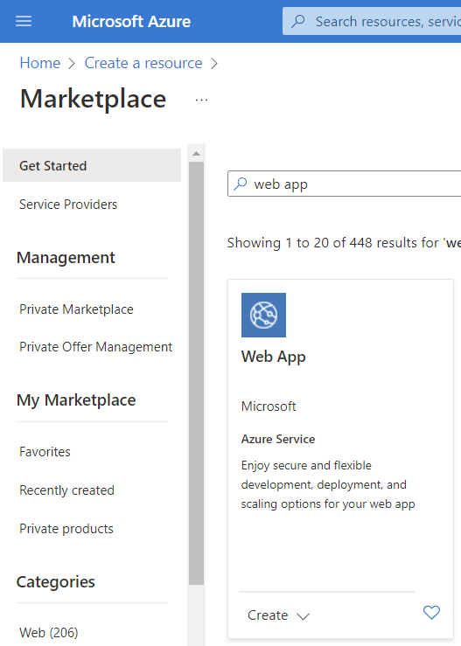Screen dimensions: 461x646
Task: Open the Create a resource breadcrumb
Action: (143, 63)
